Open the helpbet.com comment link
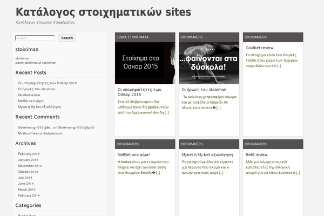This screenshot has height=216, width=324. point(53,133)
